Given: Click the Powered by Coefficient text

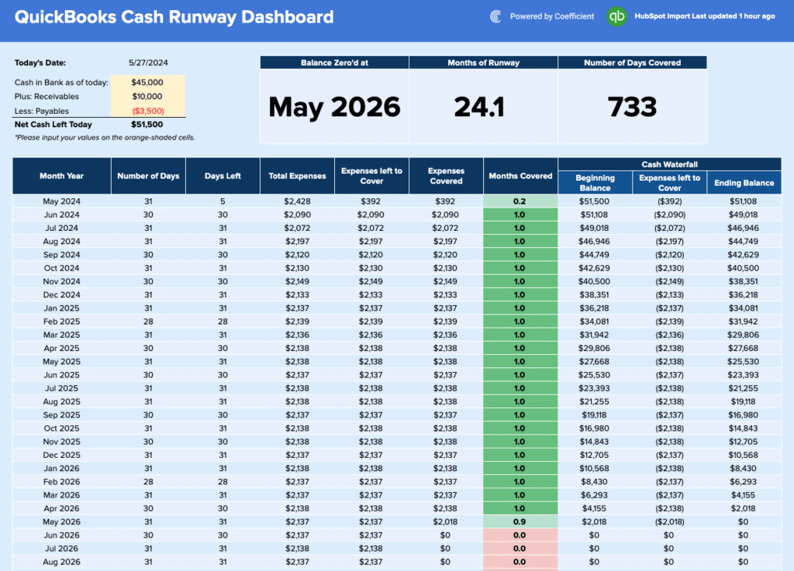Looking at the screenshot, I should (x=552, y=17).
